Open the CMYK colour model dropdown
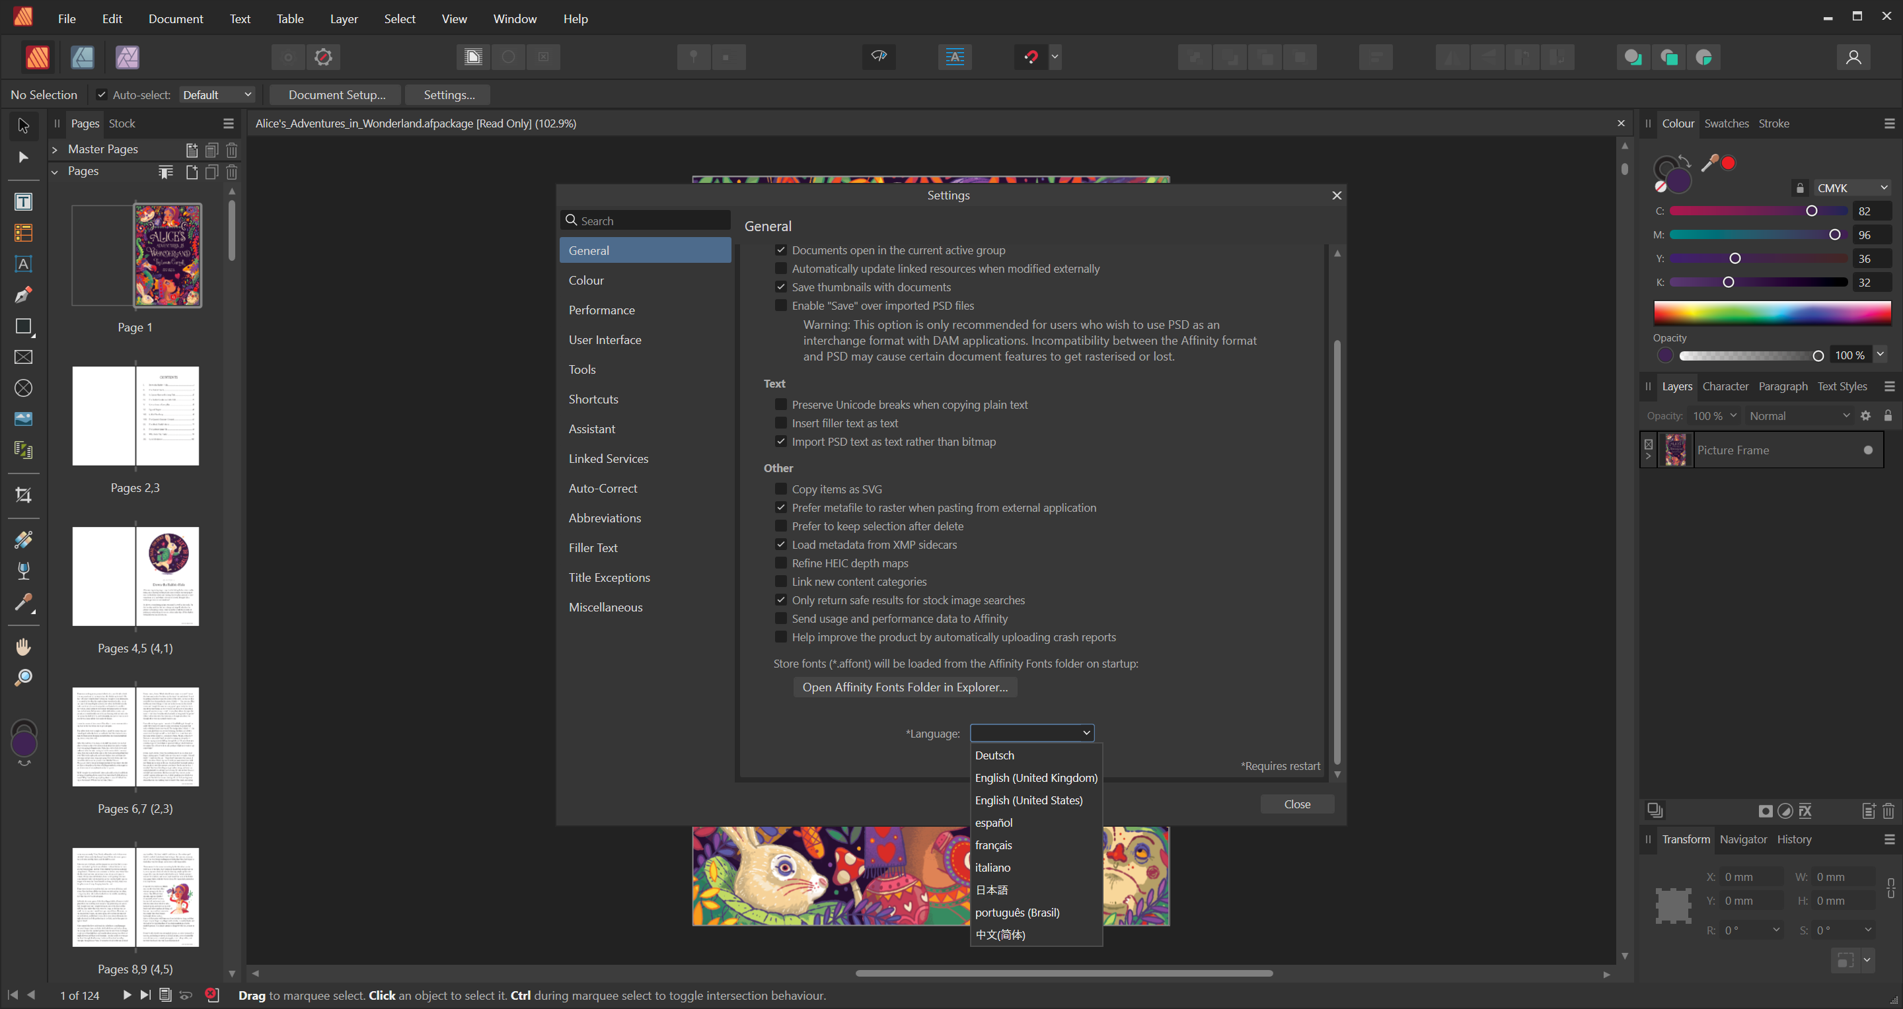The image size is (1903, 1009). (1852, 188)
